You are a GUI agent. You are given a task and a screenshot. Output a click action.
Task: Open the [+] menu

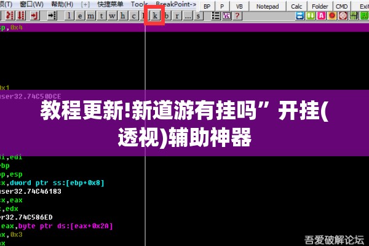(x=85, y=4)
